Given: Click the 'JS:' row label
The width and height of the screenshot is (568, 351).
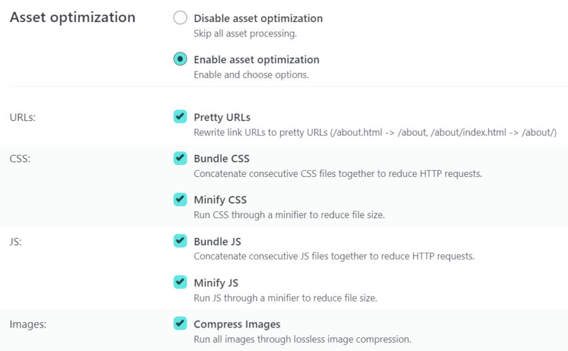Looking at the screenshot, I should pyautogui.click(x=16, y=242).
